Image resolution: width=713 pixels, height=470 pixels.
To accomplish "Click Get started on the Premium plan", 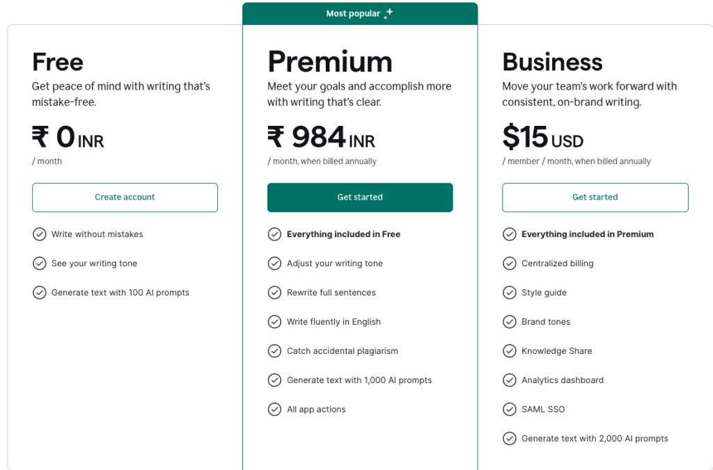I will (360, 197).
